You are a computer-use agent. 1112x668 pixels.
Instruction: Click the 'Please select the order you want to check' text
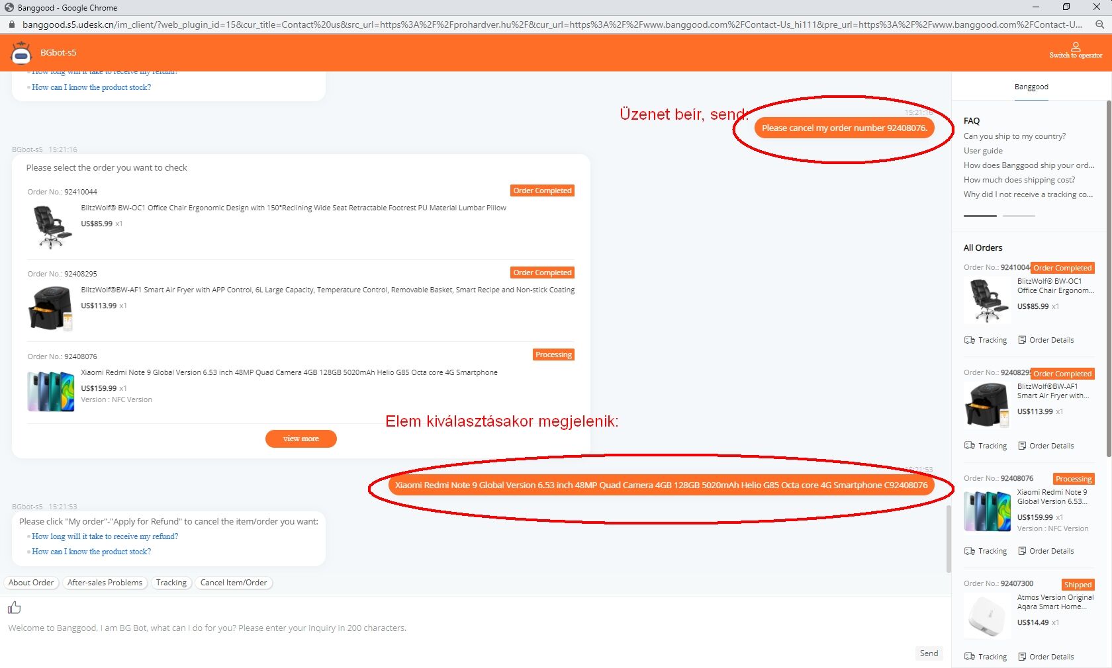tap(107, 168)
